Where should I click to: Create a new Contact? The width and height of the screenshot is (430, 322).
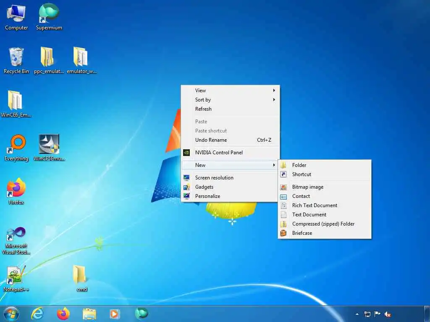[325, 196]
